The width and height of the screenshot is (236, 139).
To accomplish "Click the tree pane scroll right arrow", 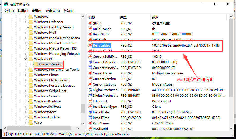I will click(x=78, y=128).
